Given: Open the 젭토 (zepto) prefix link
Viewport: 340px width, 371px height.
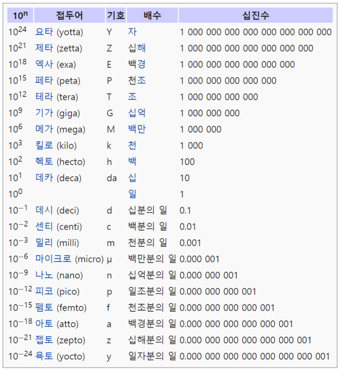Looking at the screenshot, I should tap(44, 340).
